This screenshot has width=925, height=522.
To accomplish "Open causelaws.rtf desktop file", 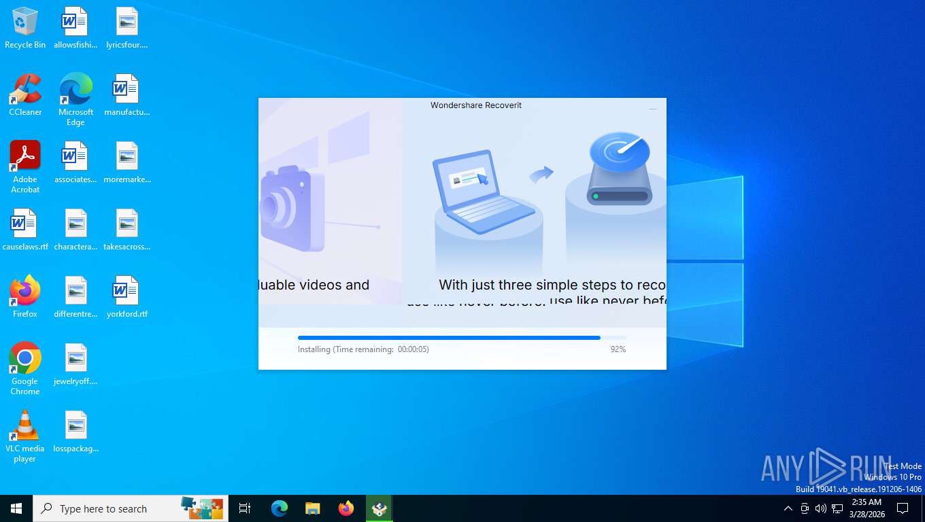I will pyautogui.click(x=25, y=230).
